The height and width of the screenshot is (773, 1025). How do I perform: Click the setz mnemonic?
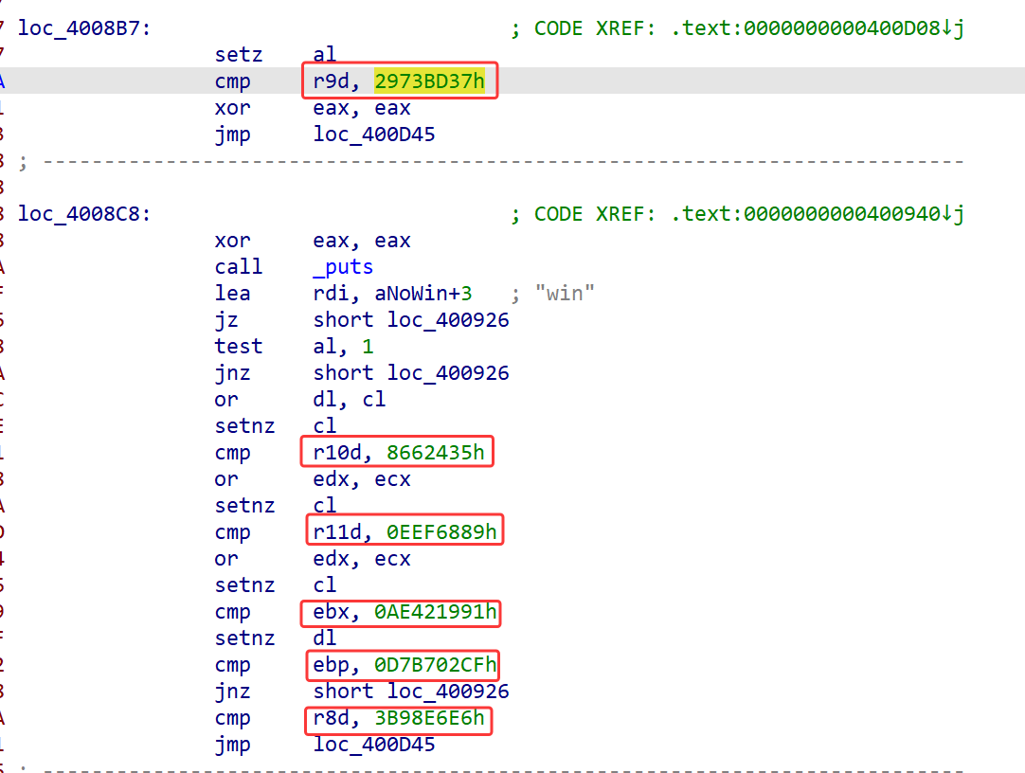(239, 54)
